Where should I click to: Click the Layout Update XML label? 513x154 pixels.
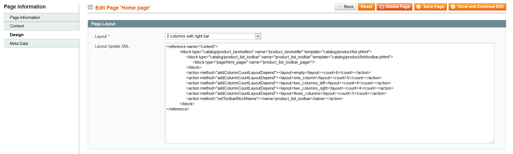pos(112,46)
